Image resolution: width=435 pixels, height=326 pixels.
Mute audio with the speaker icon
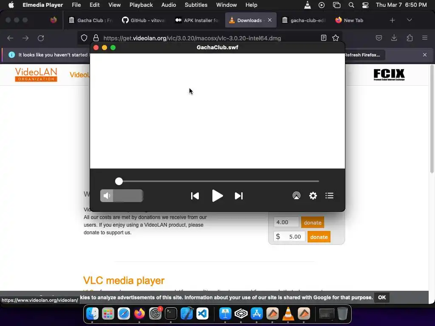107,196
